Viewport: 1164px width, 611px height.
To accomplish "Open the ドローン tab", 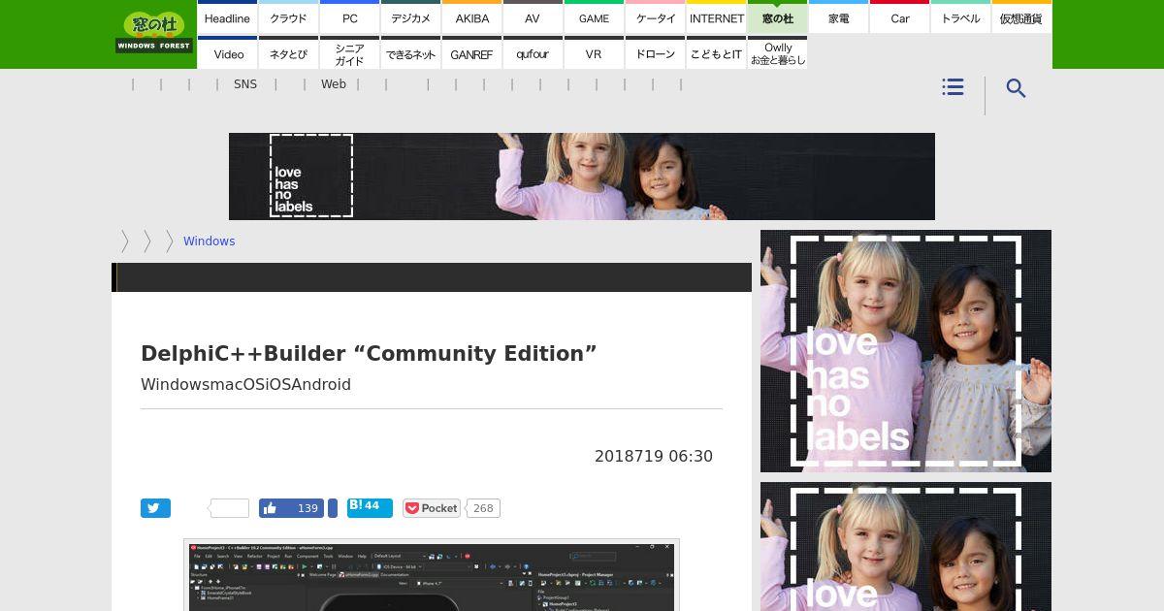I will click(x=655, y=53).
